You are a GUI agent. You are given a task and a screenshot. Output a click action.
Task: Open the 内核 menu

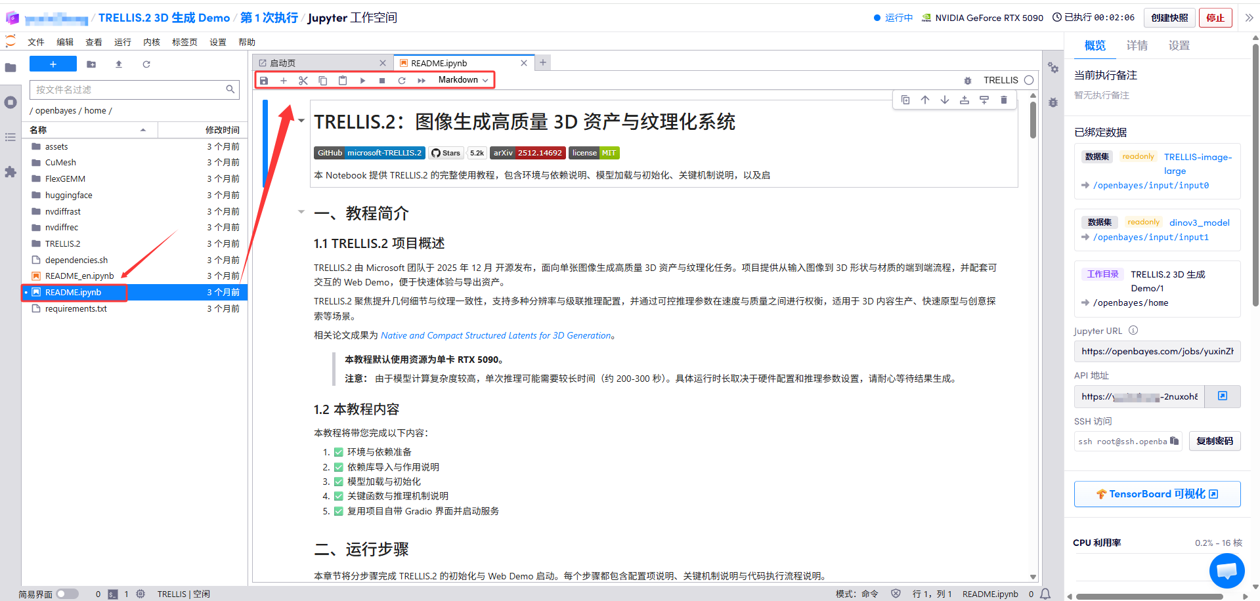pos(152,42)
